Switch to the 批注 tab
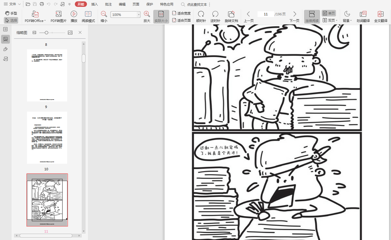The height and width of the screenshot is (240, 391). pyautogui.click(x=108, y=4)
